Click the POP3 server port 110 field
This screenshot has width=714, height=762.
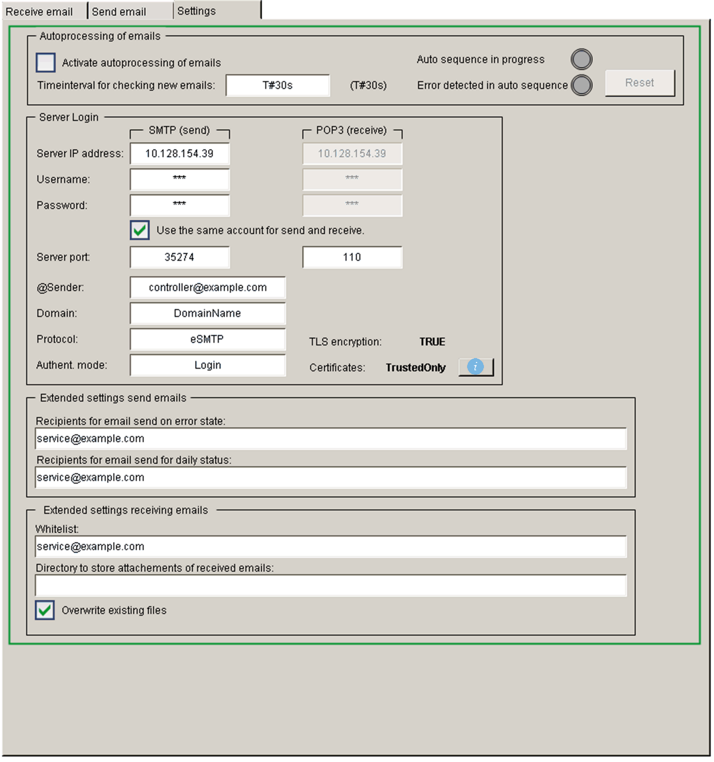[x=353, y=258]
